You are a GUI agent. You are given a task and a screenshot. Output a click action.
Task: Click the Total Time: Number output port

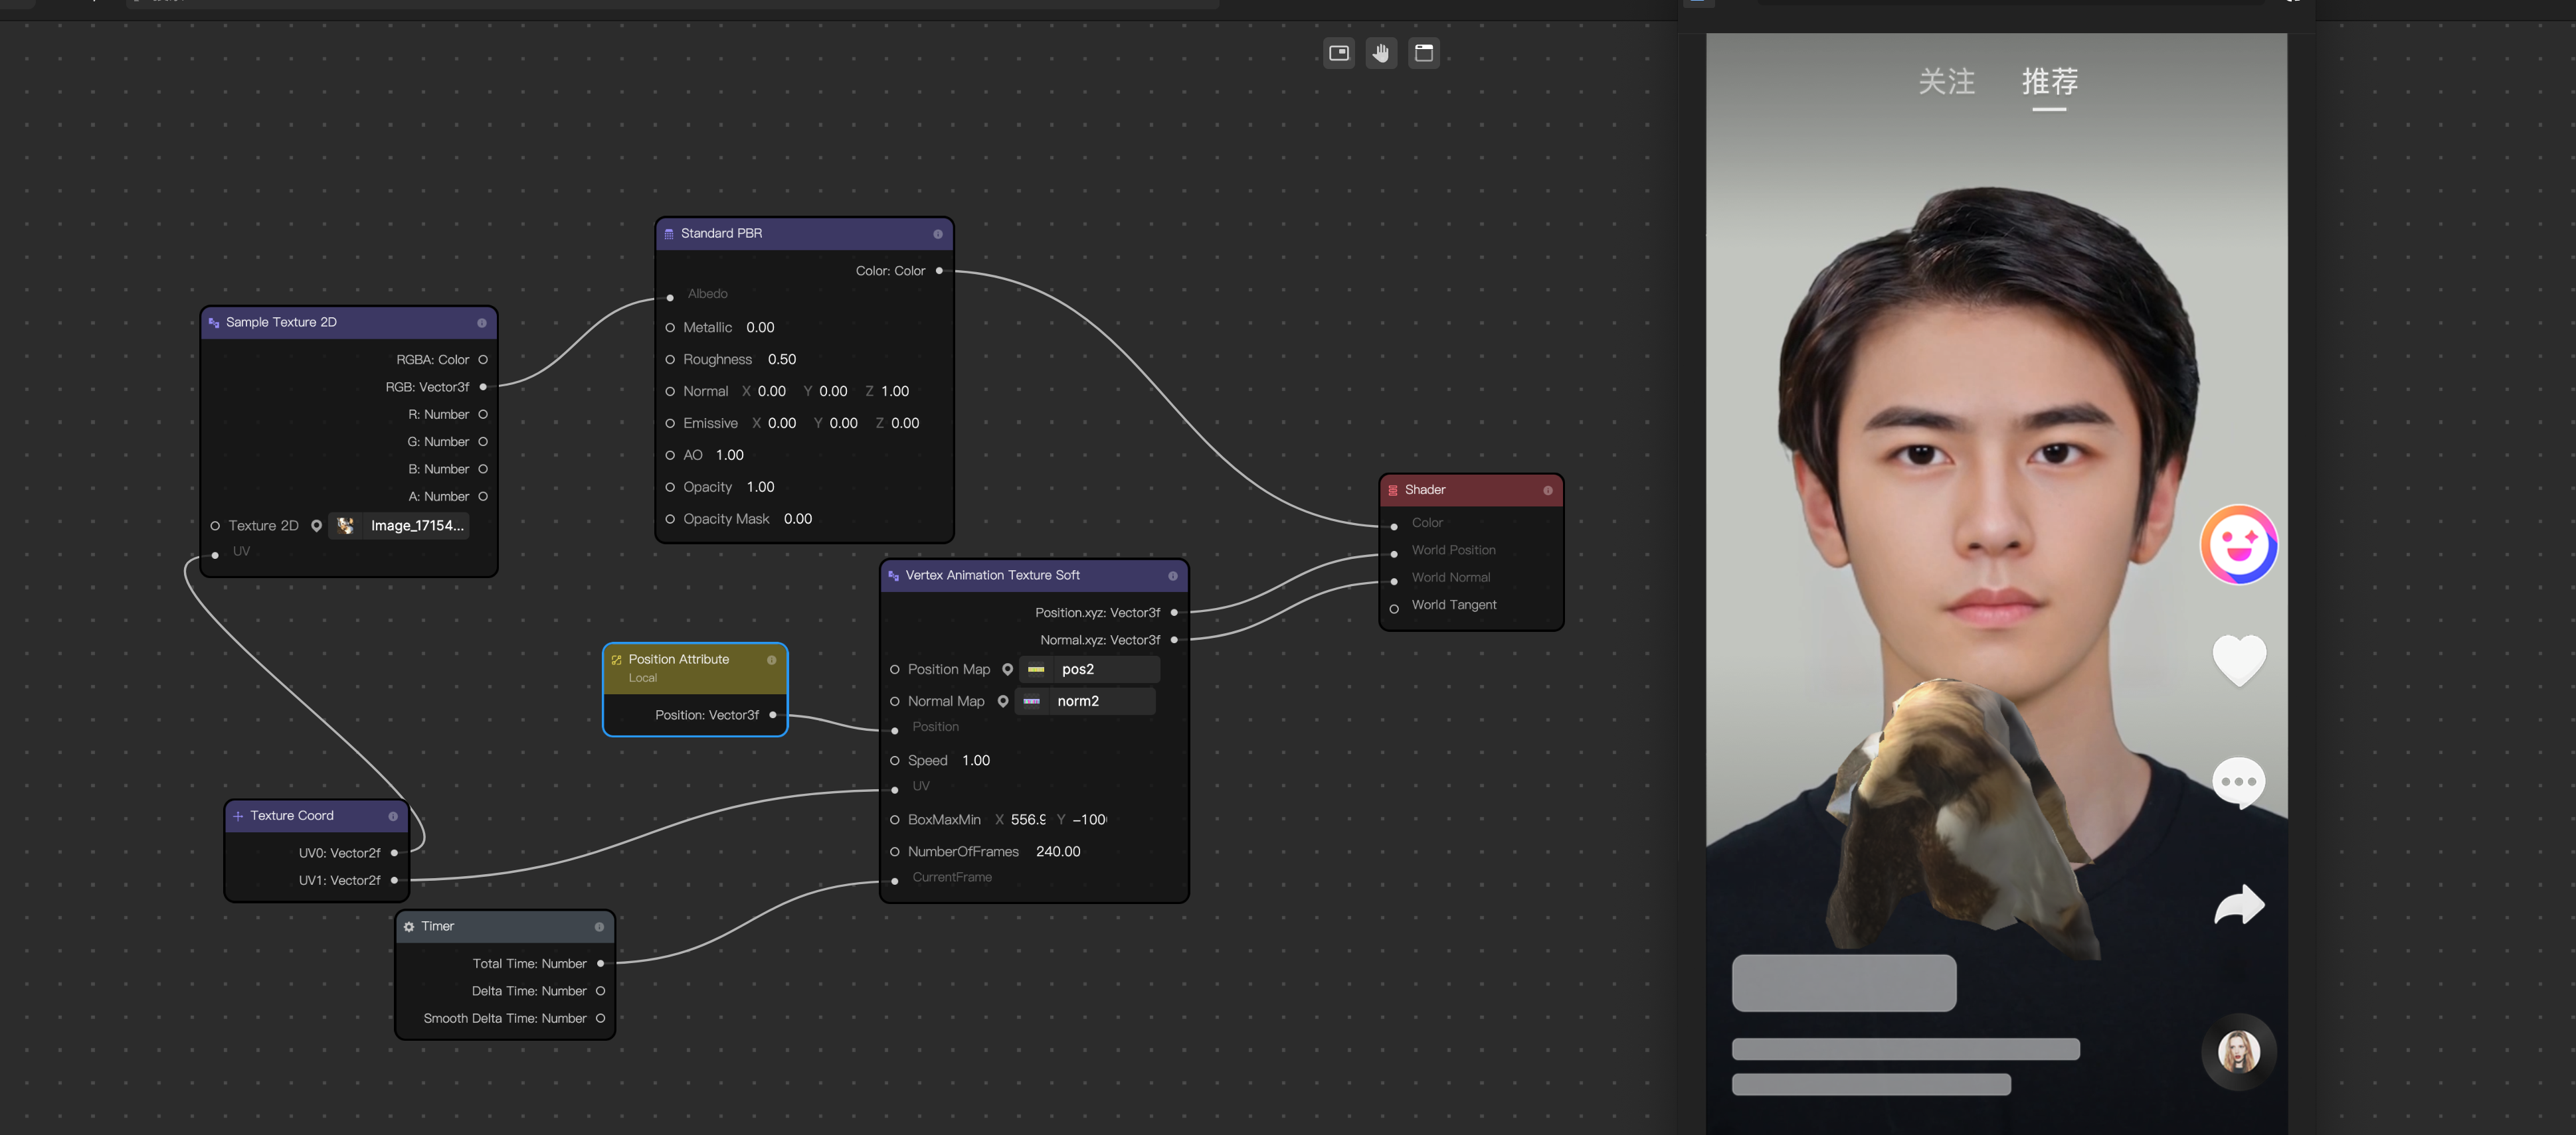[600, 964]
